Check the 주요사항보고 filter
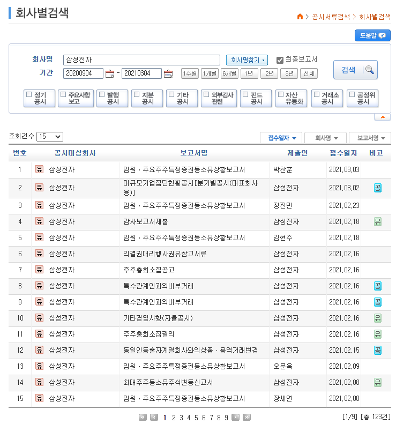This screenshot has height=424, width=396. (63, 94)
